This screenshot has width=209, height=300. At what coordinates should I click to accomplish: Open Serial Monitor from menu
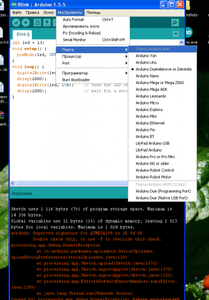click(93, 40)
